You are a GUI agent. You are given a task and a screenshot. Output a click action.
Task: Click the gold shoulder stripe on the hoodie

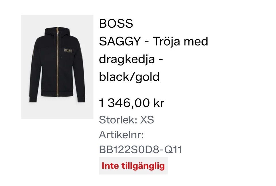click(33, 52)
